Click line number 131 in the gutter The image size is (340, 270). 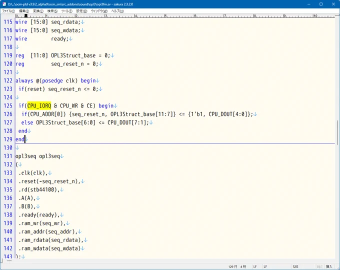coord(8,156)
